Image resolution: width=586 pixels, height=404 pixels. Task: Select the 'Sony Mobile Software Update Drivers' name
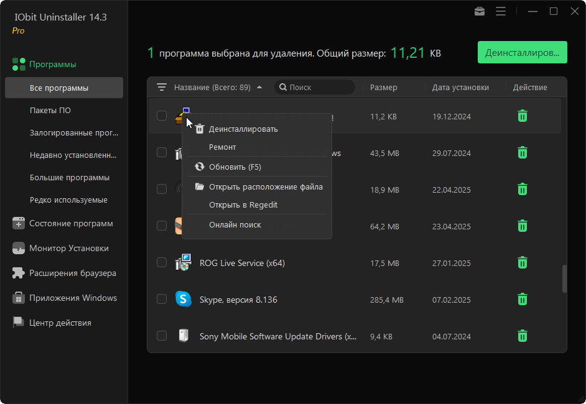coord(278,336)
